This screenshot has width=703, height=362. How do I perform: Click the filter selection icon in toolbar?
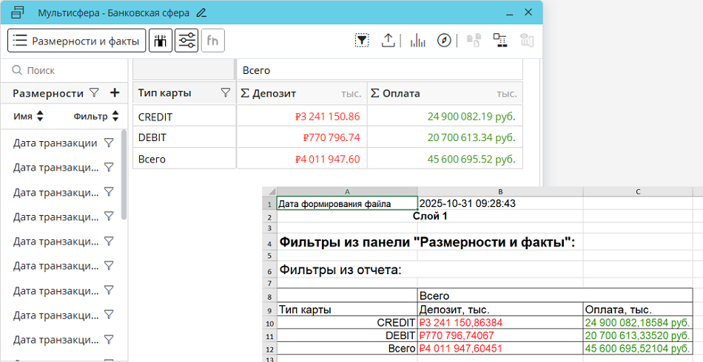click(362, 41)
